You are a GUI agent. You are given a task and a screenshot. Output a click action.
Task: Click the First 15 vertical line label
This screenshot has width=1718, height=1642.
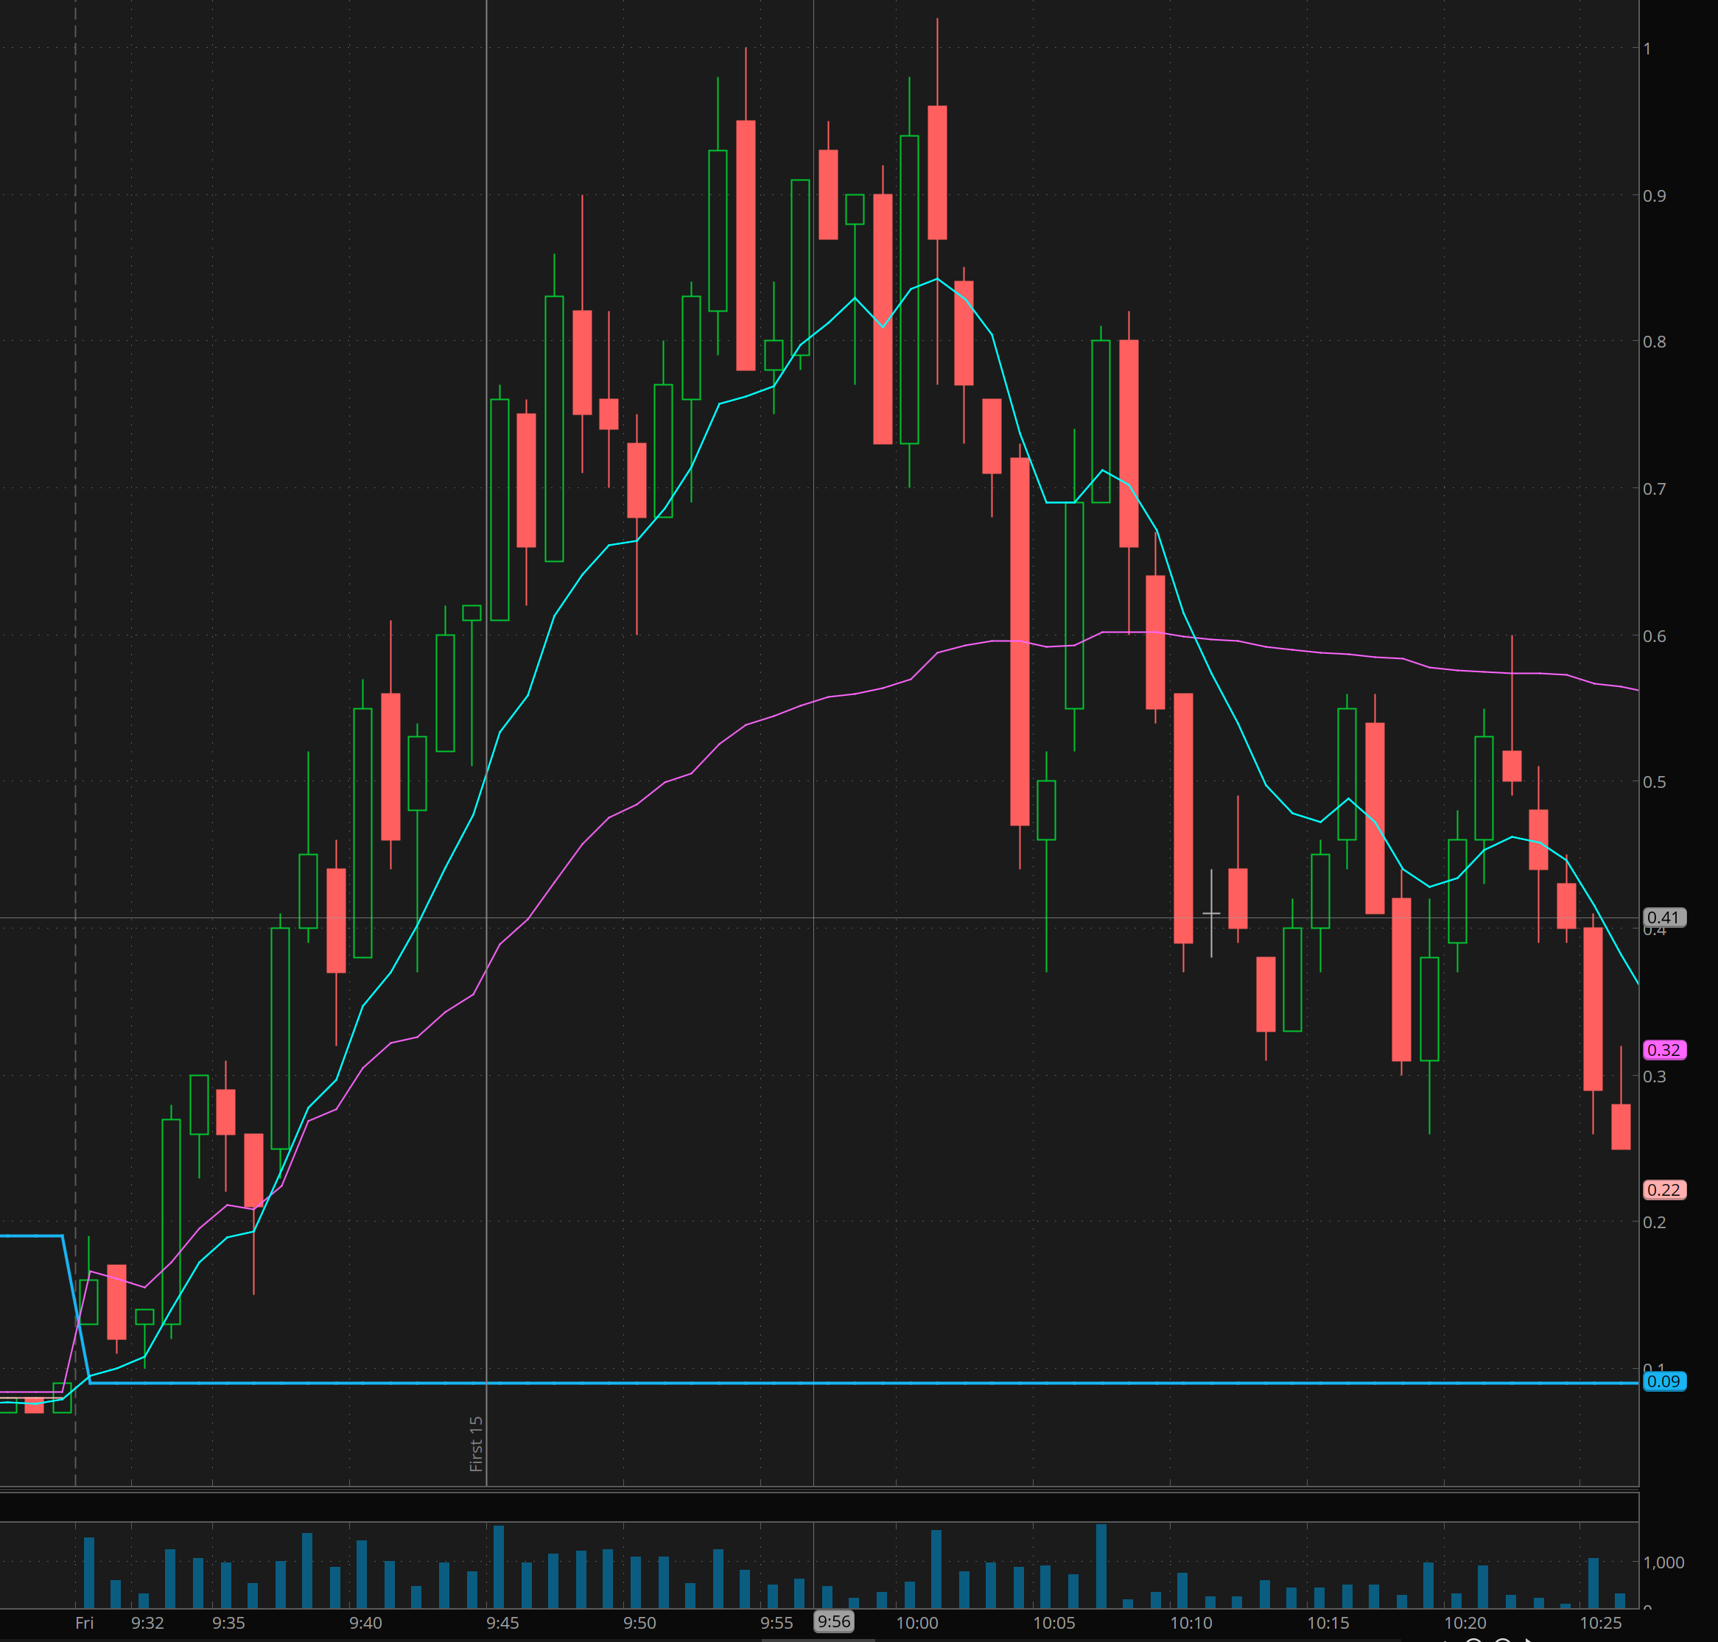477,1443
